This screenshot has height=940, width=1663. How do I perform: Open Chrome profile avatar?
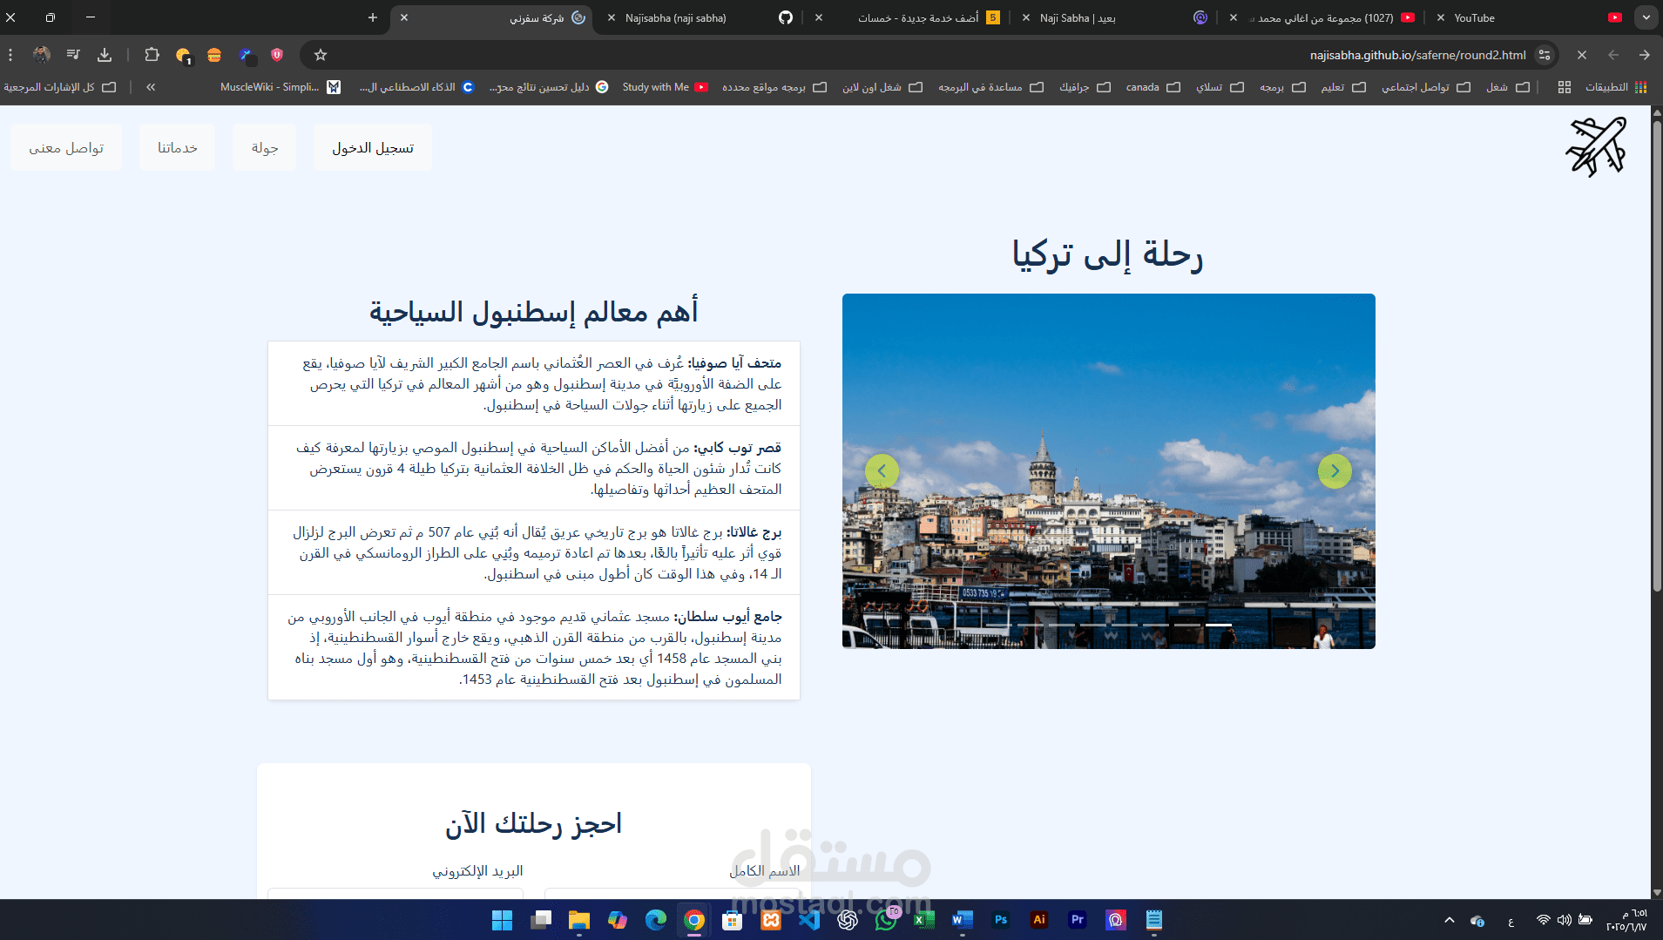click(x=41, y=55)
